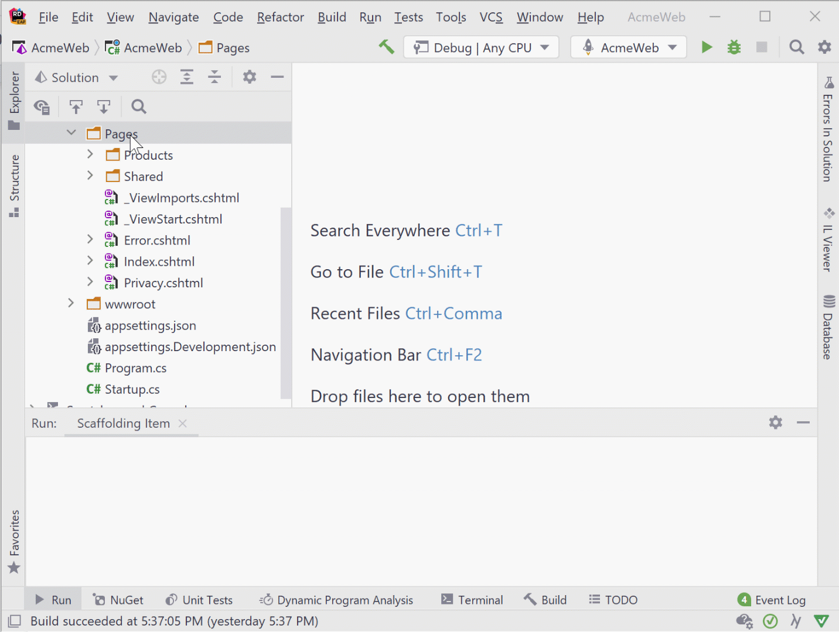This screenshot has width=839, height=632.
Task: Open the NuGet tool window
Action: tap(118, 599)
